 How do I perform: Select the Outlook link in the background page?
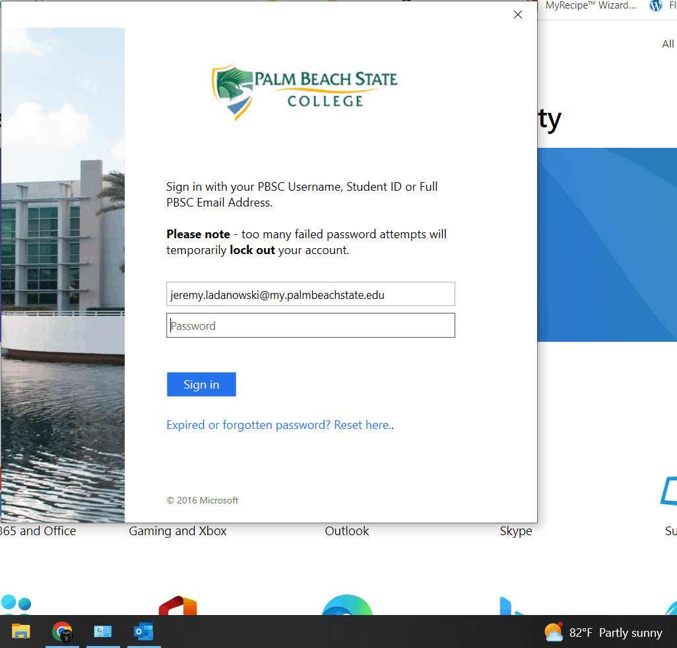point(346,531)
